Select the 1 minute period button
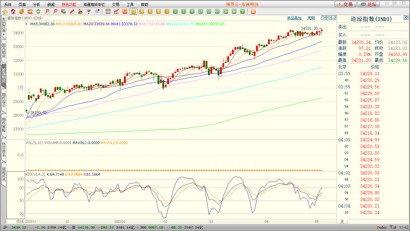The width and height of the screenshot is (410, 231). pyautogui.click(x=175, y=11)
